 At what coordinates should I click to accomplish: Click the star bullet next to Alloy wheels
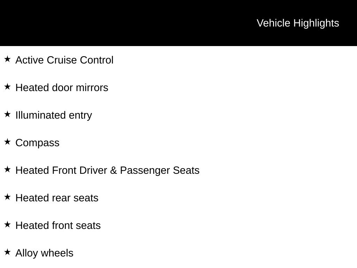coord(7,252)
